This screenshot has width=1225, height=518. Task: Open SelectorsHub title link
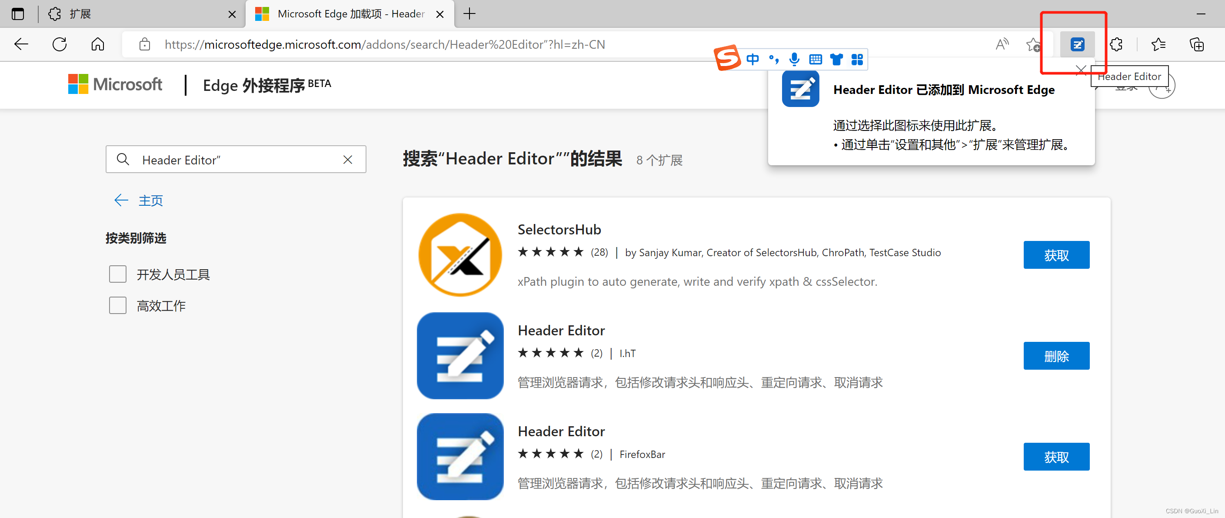[x=559, y=230]
